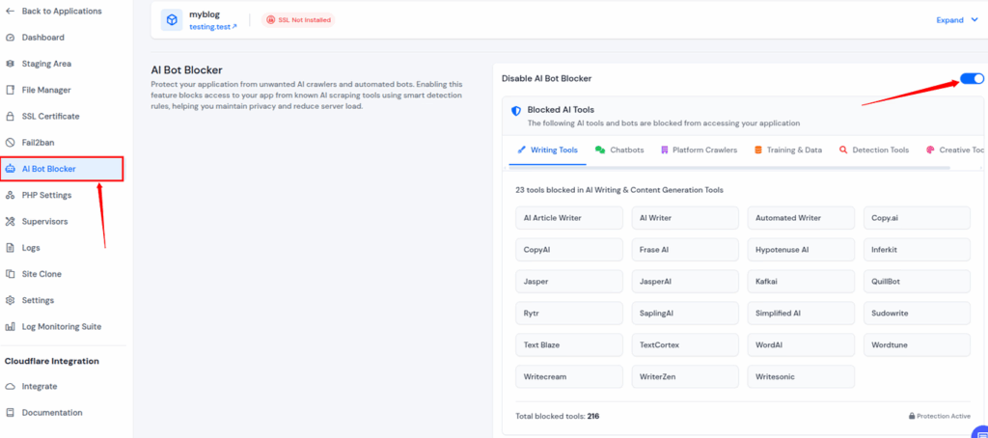The height and width of the screenshot is (438, 988).
Task: Click the Protection Active lock icon
Action: [911, 416]
